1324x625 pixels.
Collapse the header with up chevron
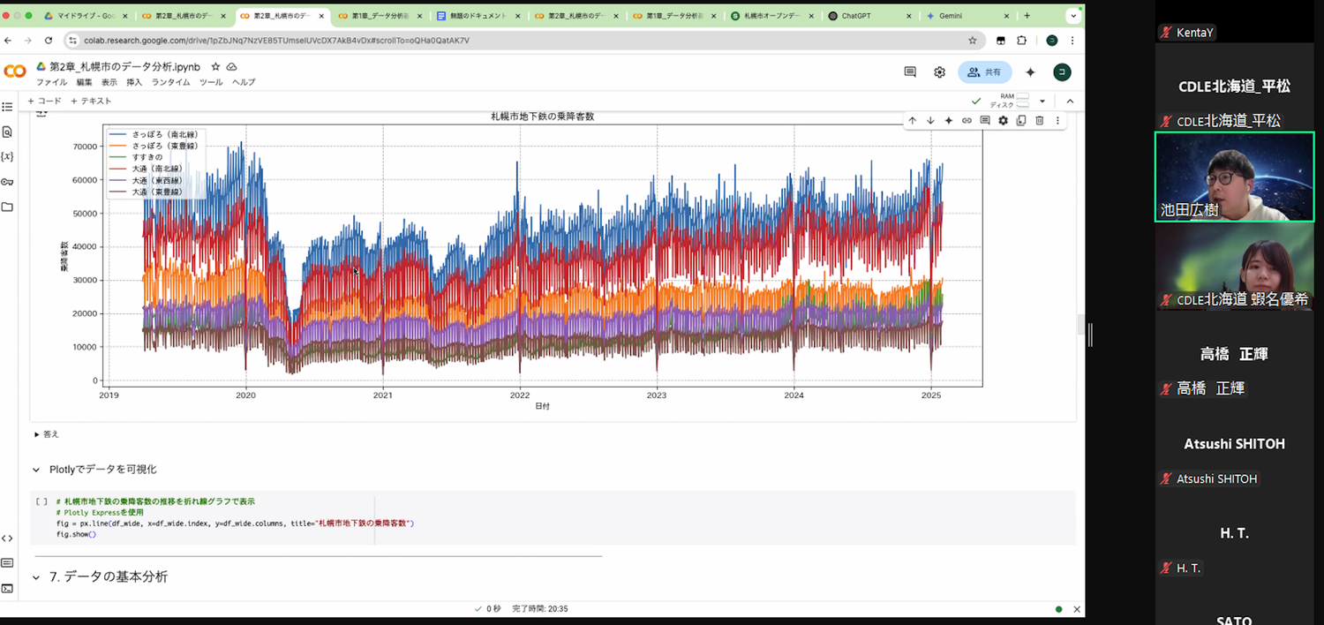pos(1070,102)
